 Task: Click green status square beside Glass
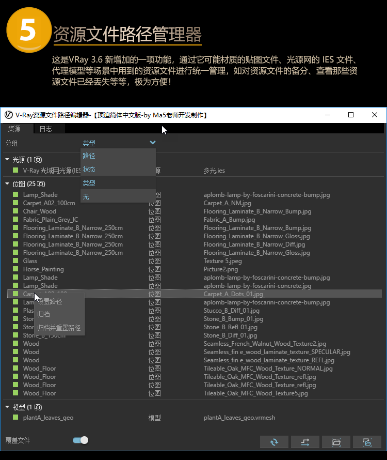click(15, 260)
